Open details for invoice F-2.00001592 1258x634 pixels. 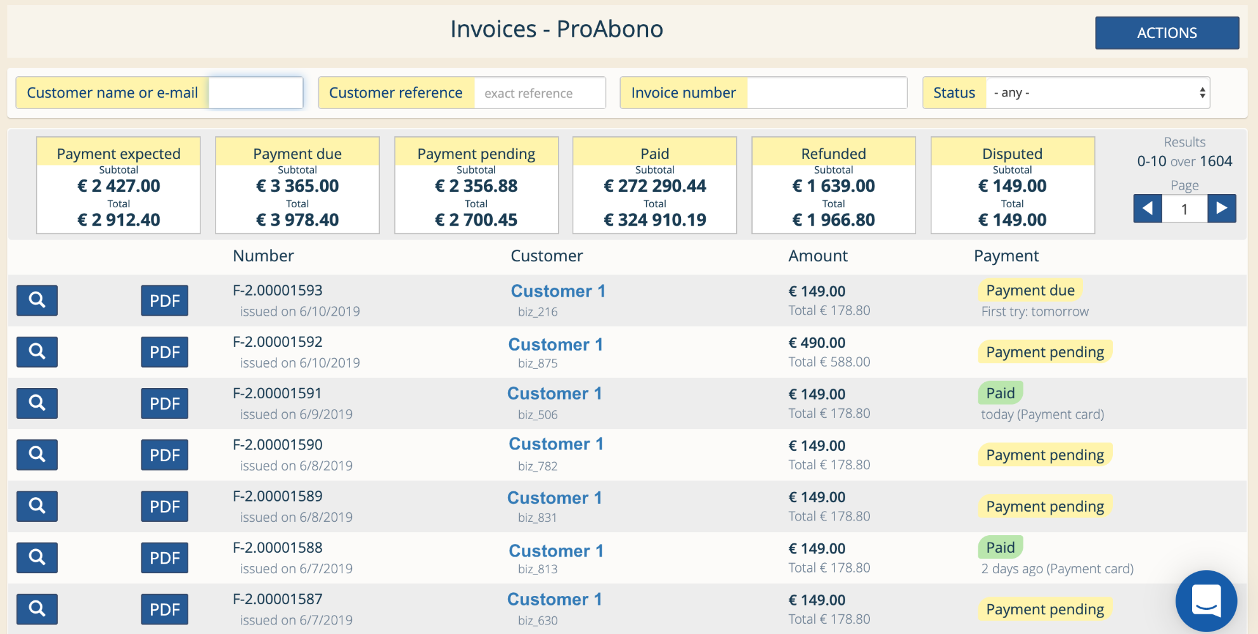point(37,352)
